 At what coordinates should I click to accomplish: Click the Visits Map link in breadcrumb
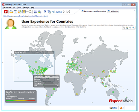pyautogui.click(x=7, y=16)
